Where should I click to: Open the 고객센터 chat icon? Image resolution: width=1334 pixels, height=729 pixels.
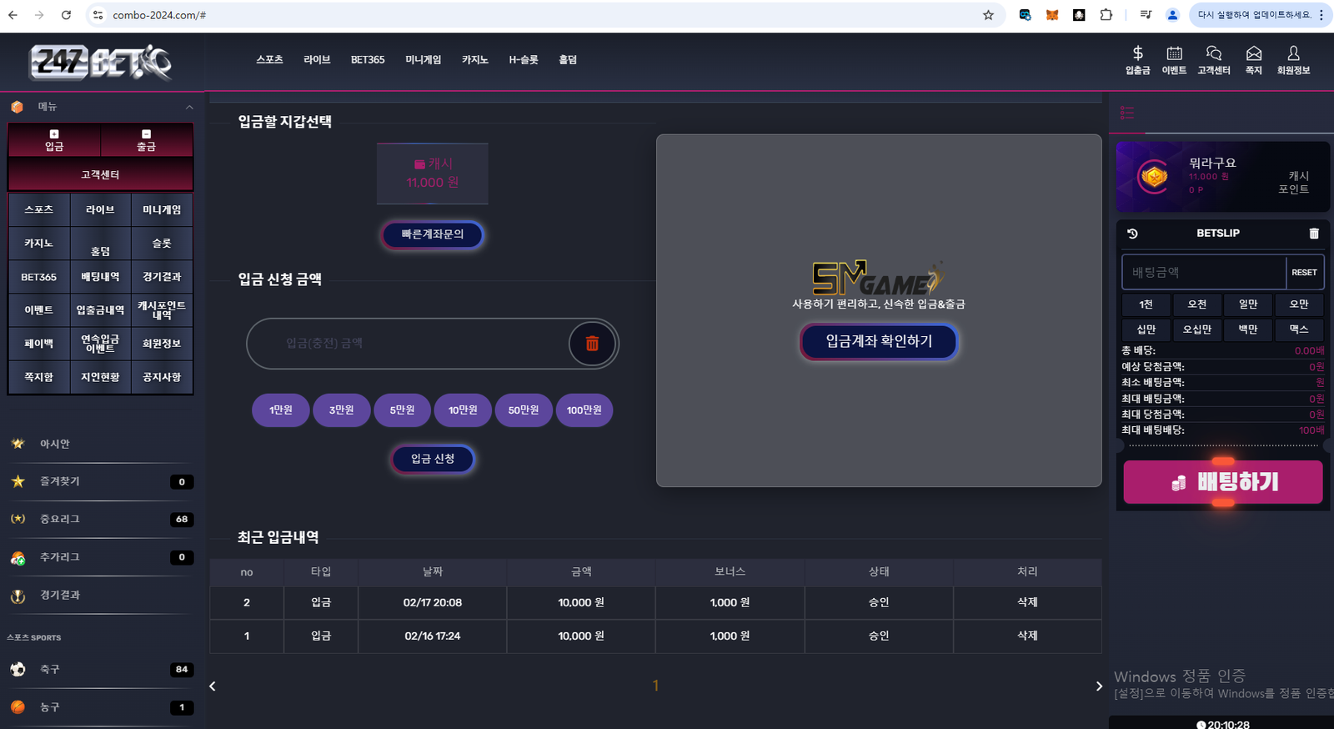pos(1213,55)
